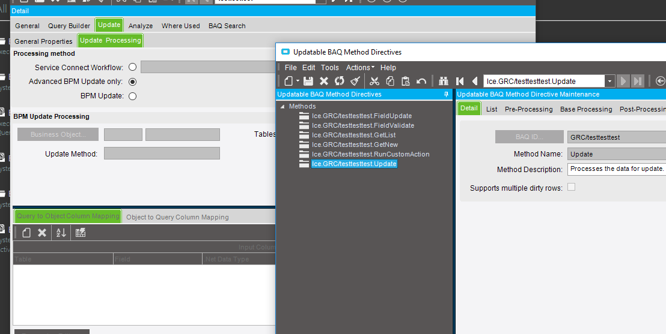This screenshot has height=334, width=666.
Task: Open the Tools menu
Action: (x=329, y=67)
